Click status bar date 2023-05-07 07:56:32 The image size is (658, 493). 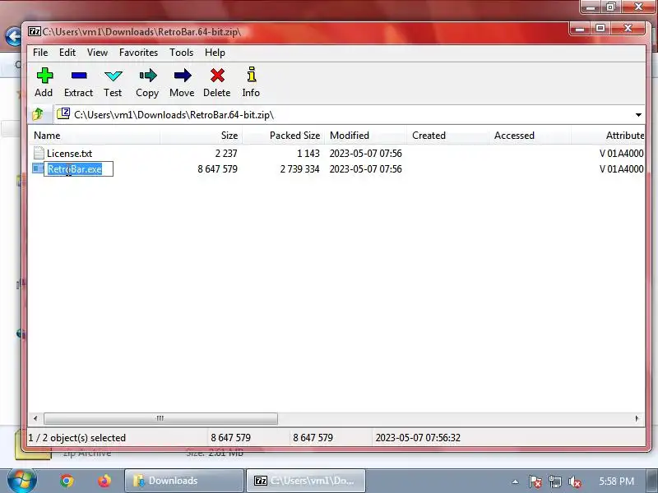[x=418, y=438]
